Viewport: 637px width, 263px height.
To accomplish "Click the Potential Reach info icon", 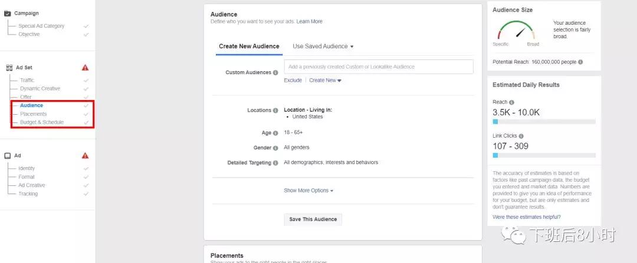I will click(580, 62).
